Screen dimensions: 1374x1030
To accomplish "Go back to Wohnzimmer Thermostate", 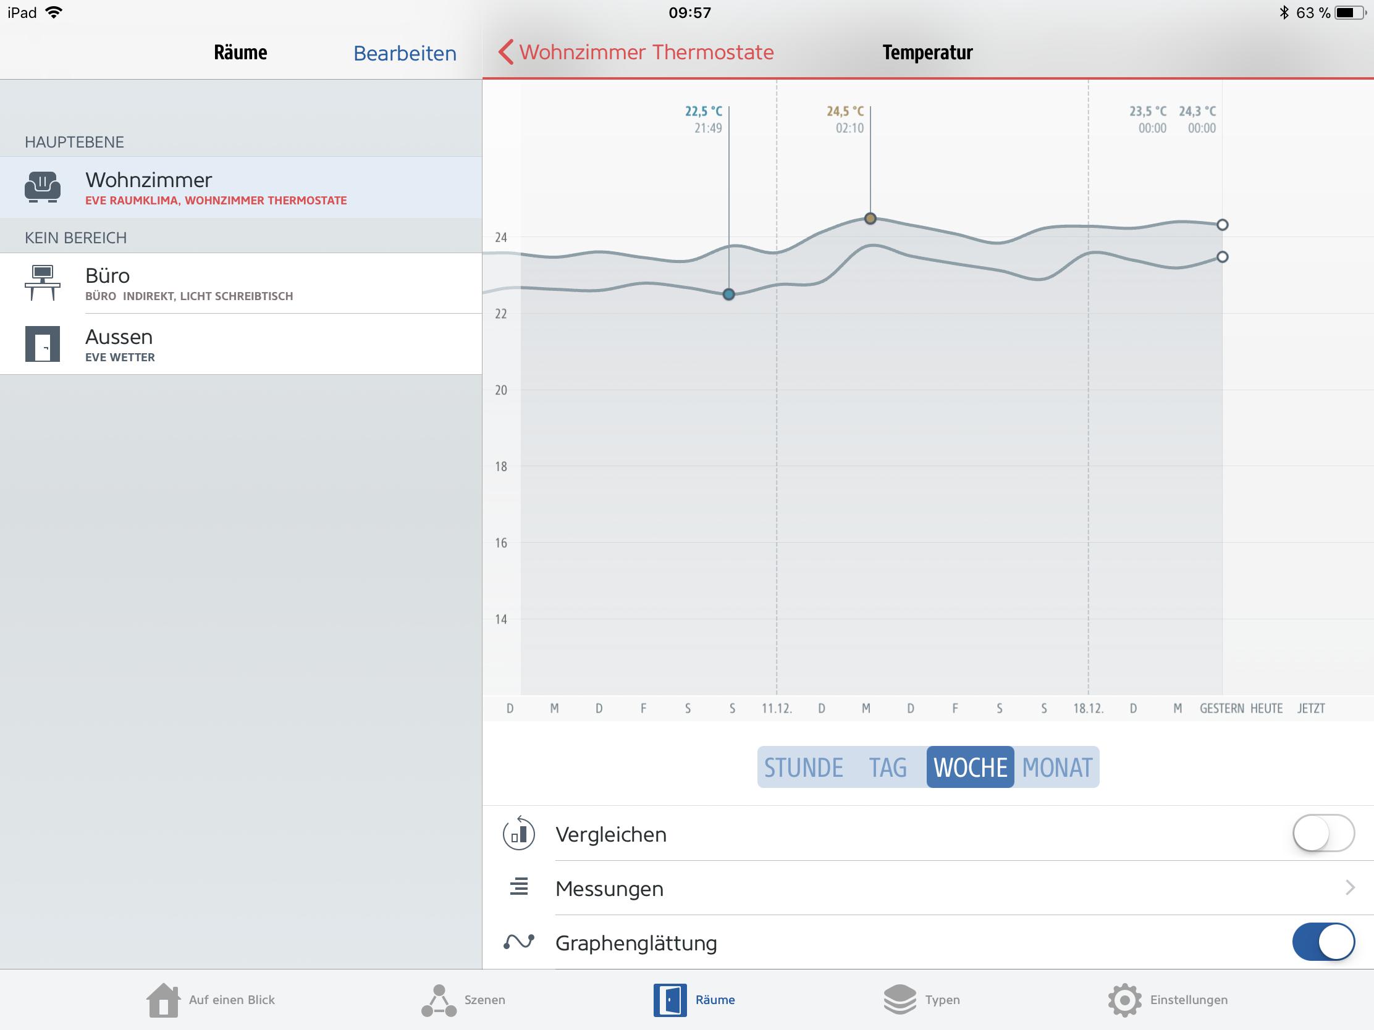I will click(x=636, y=52).
